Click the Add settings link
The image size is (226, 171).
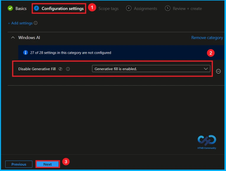[x=20, y=23]
